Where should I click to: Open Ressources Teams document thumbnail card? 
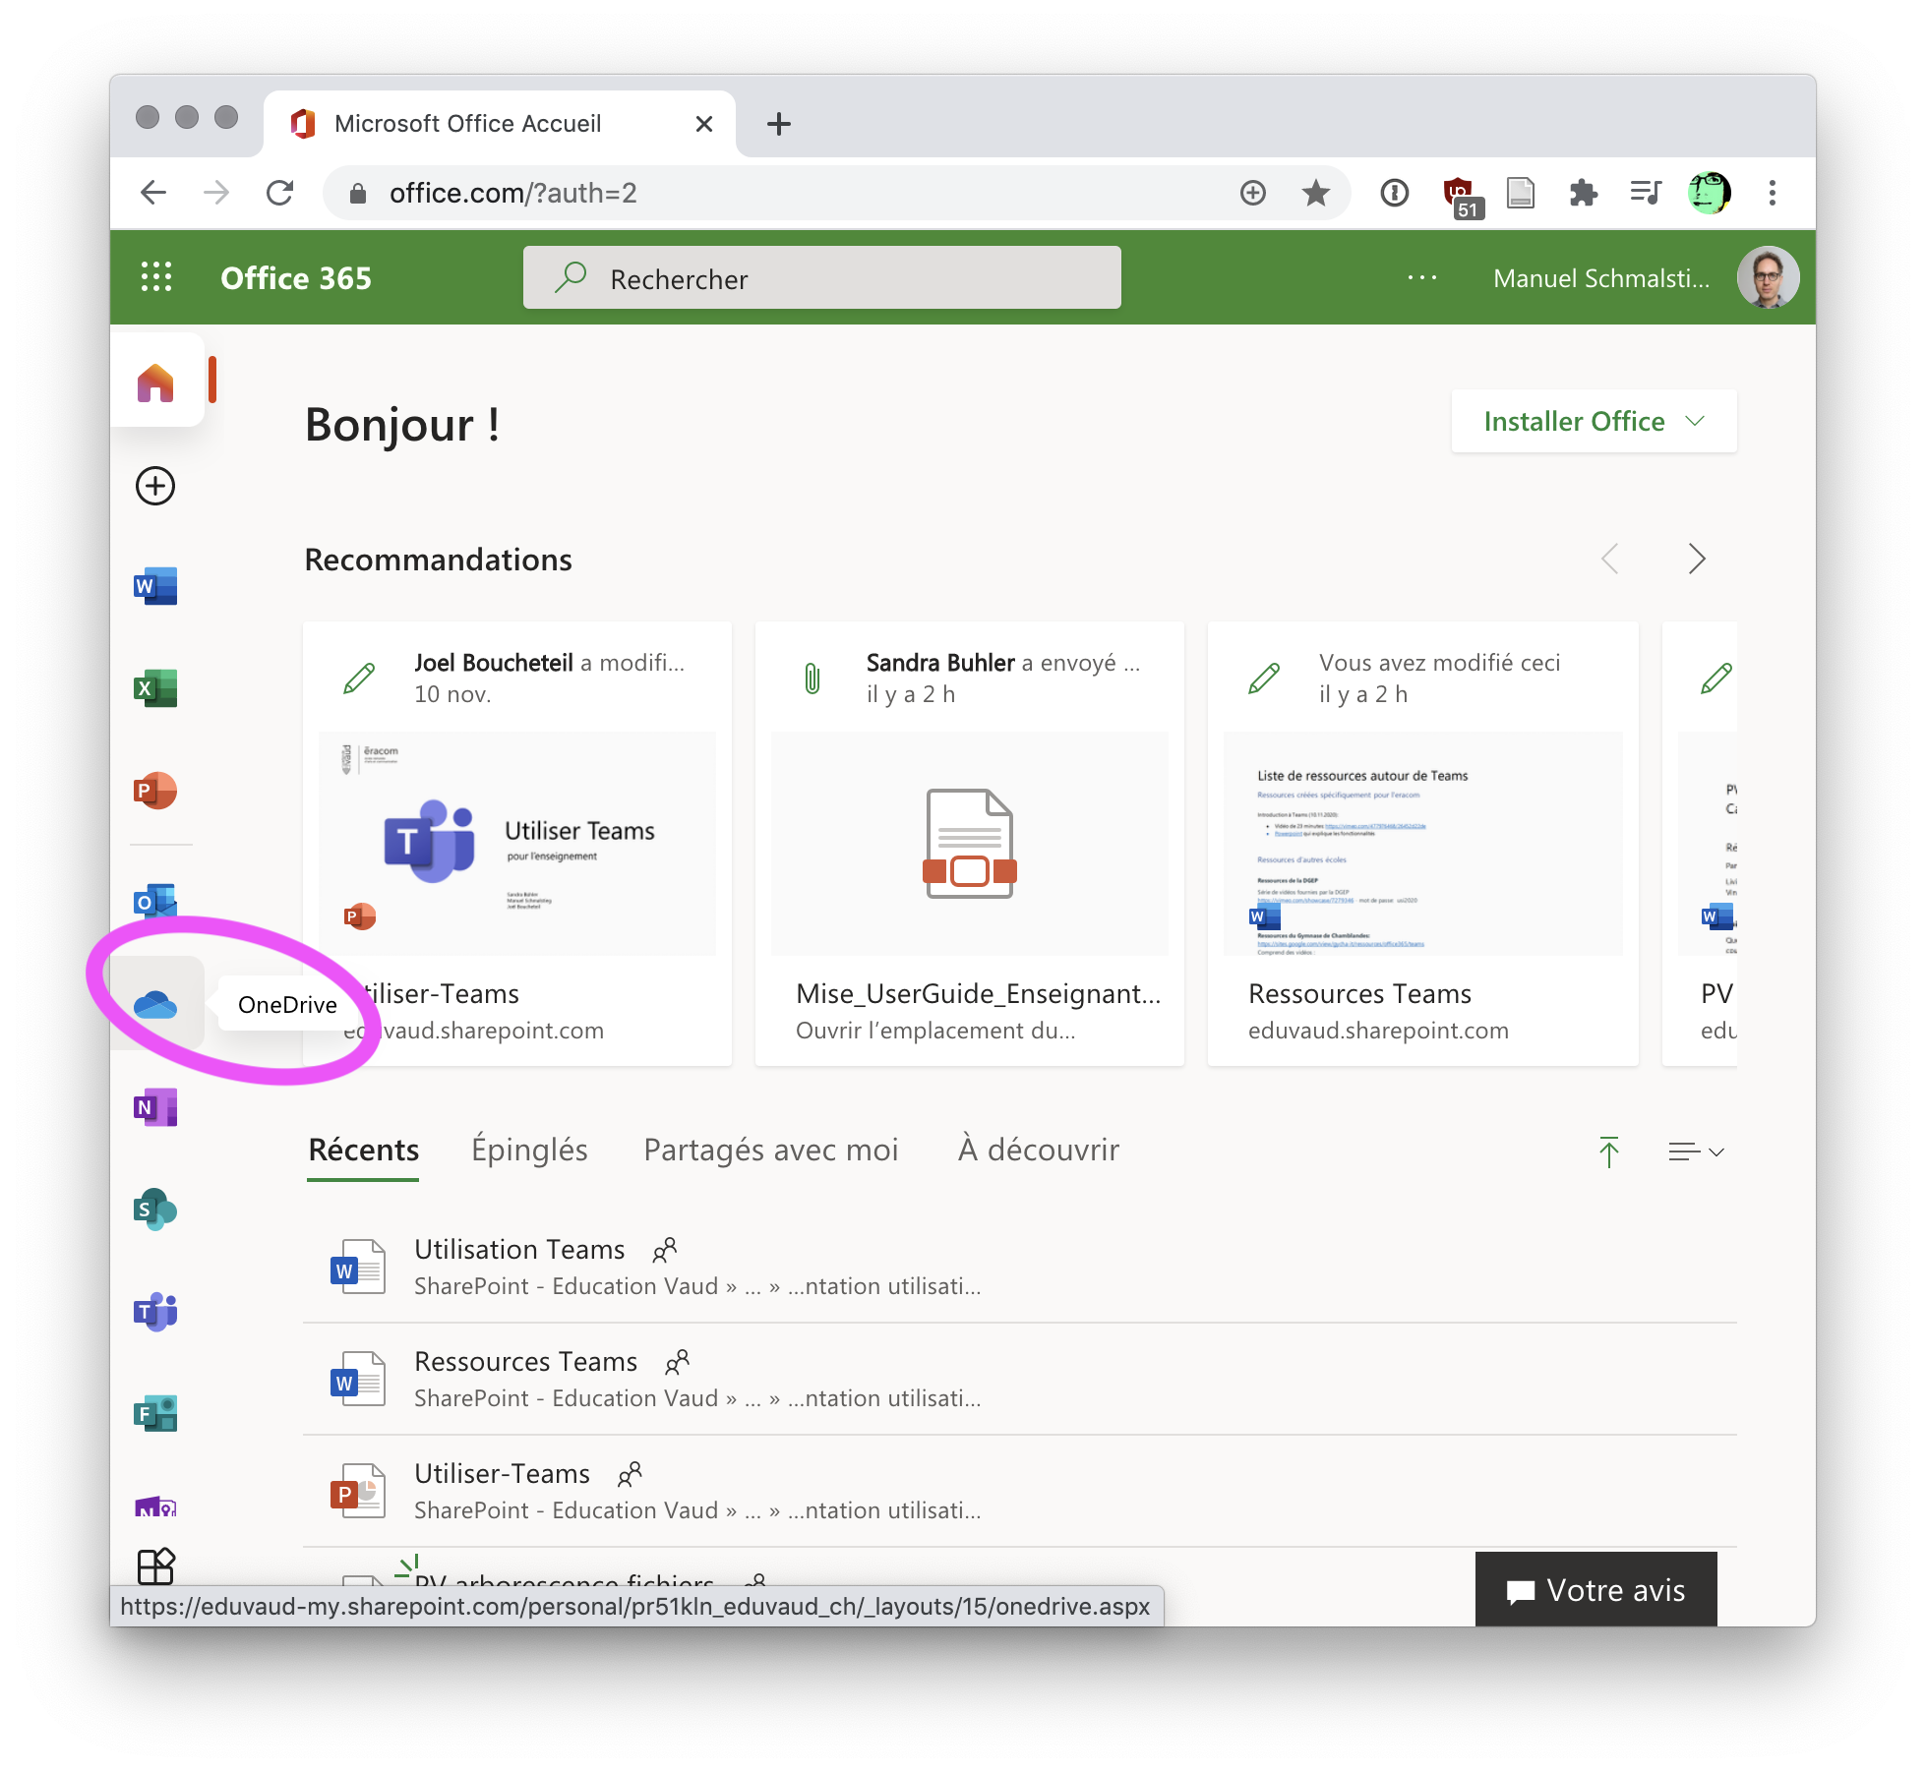(1422, 844)
